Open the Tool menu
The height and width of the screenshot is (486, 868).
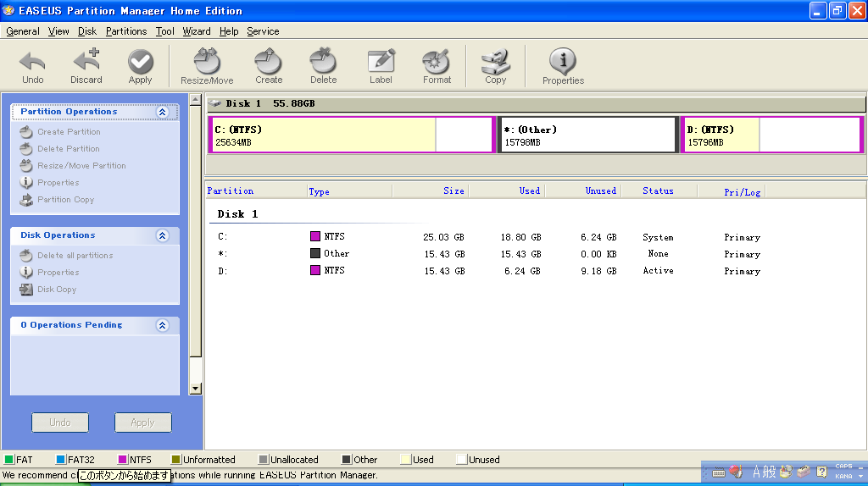(165, 31)
